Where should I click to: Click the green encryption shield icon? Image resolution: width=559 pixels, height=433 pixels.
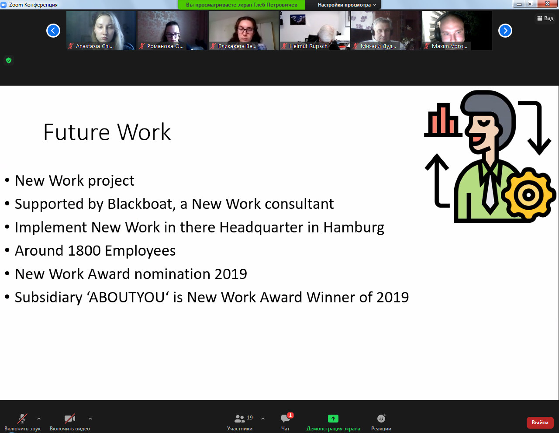[9, 60]
